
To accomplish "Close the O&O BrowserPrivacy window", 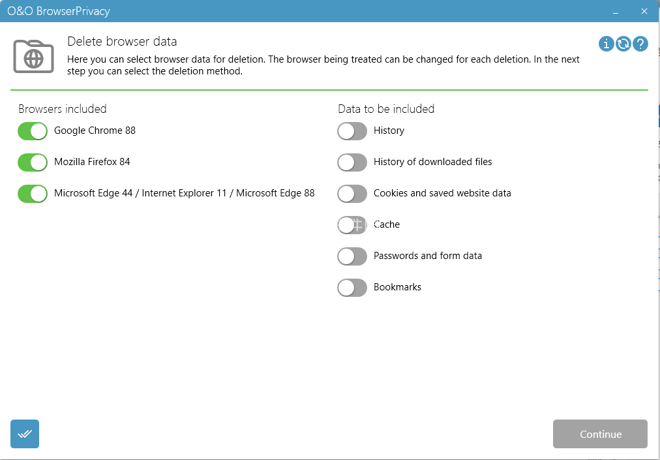I will [644, 11].
